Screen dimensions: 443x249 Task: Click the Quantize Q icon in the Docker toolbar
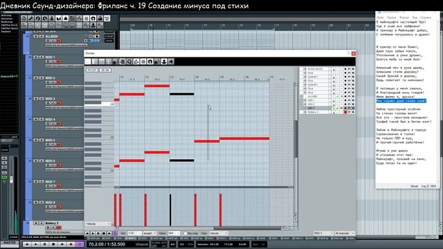tap(129, 62)
